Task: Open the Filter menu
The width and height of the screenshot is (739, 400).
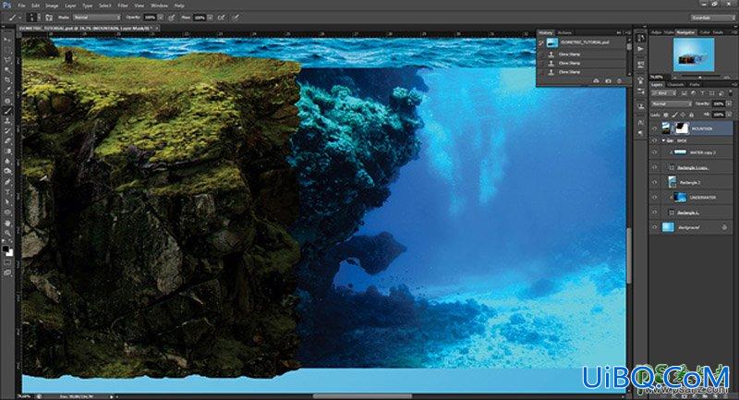Action: click(123, 6)
